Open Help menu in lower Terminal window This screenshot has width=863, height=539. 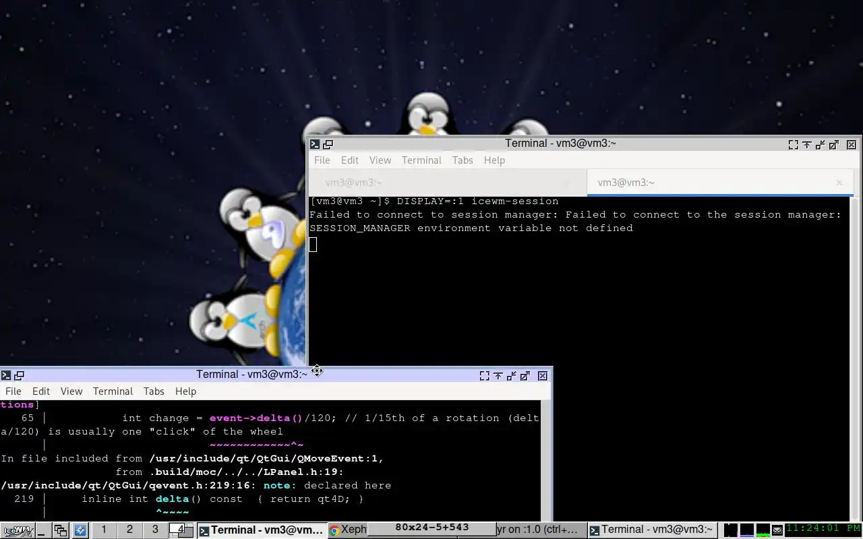point(185,391)
